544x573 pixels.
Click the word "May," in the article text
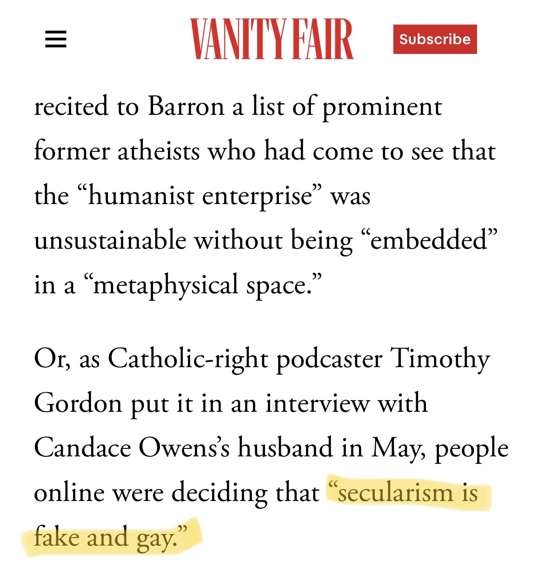tap(398, 449)
